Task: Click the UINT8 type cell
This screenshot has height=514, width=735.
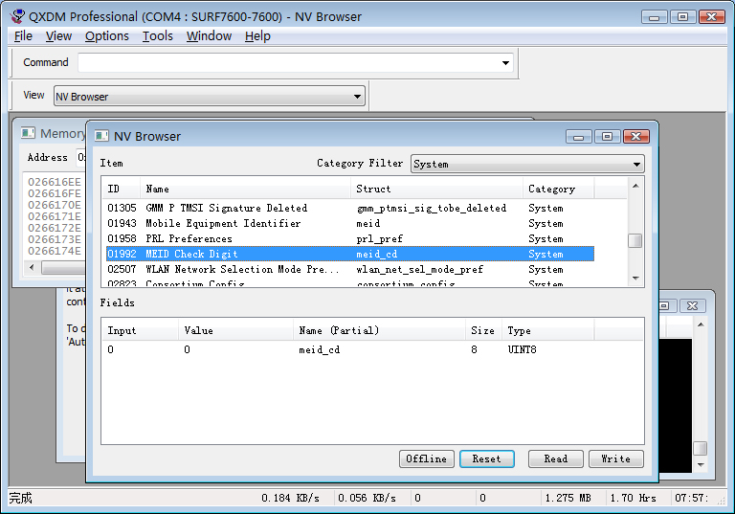Action: (522, 350)
